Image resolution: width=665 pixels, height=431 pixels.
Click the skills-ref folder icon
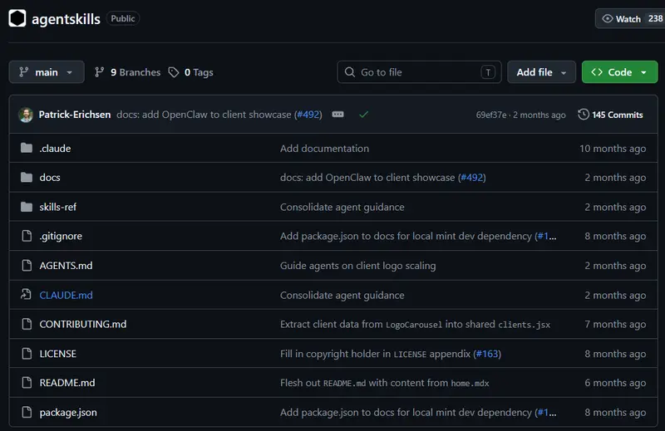click(27, 207)
